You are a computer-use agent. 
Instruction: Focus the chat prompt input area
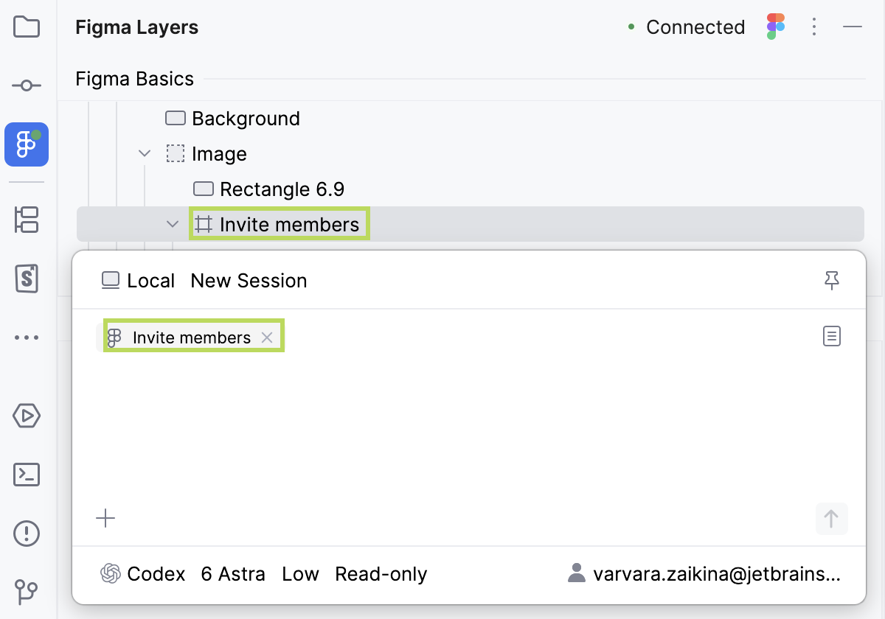click(468, 427)
